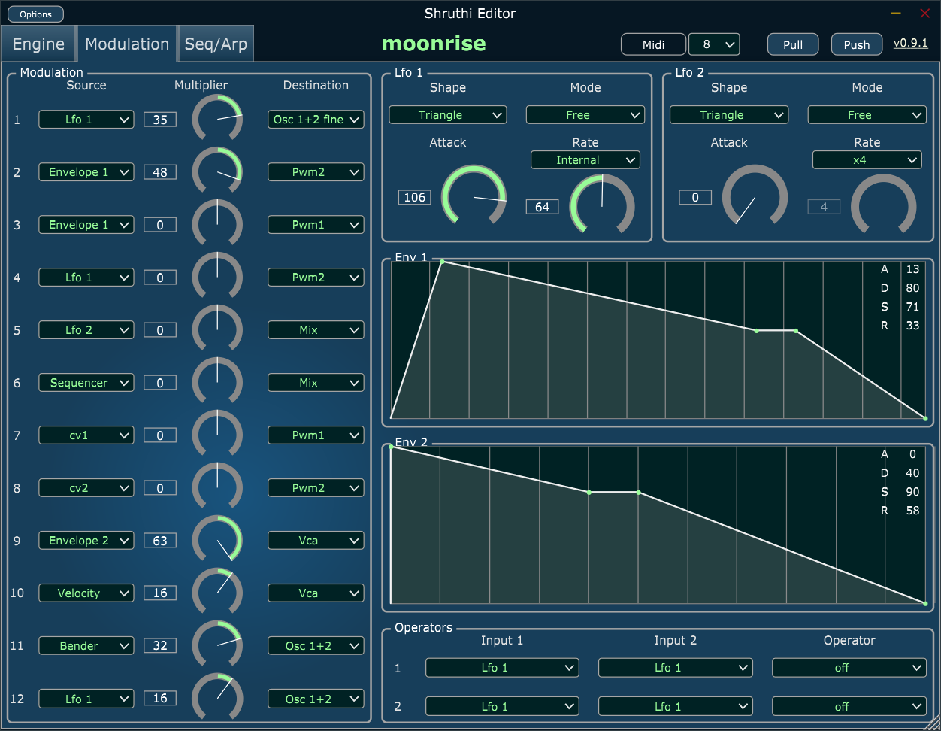Open Lfo 1 Rate Internal dropdown
This screenshot has width=941, height=731.
click(x=585, y=160)
